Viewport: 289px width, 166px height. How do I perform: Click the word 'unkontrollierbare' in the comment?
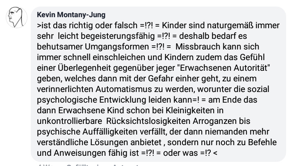70,121
